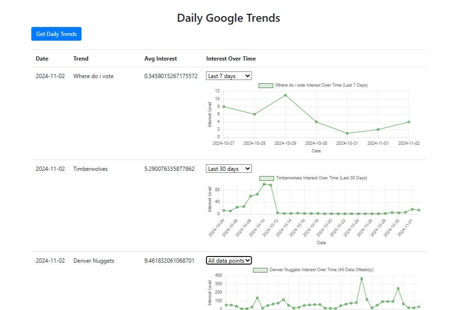Select the 2024-10-31 lowest data point
452x310 pixels.
coord(347,133)
